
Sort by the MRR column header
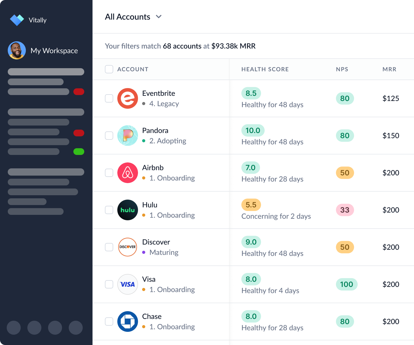click(389, 69)
